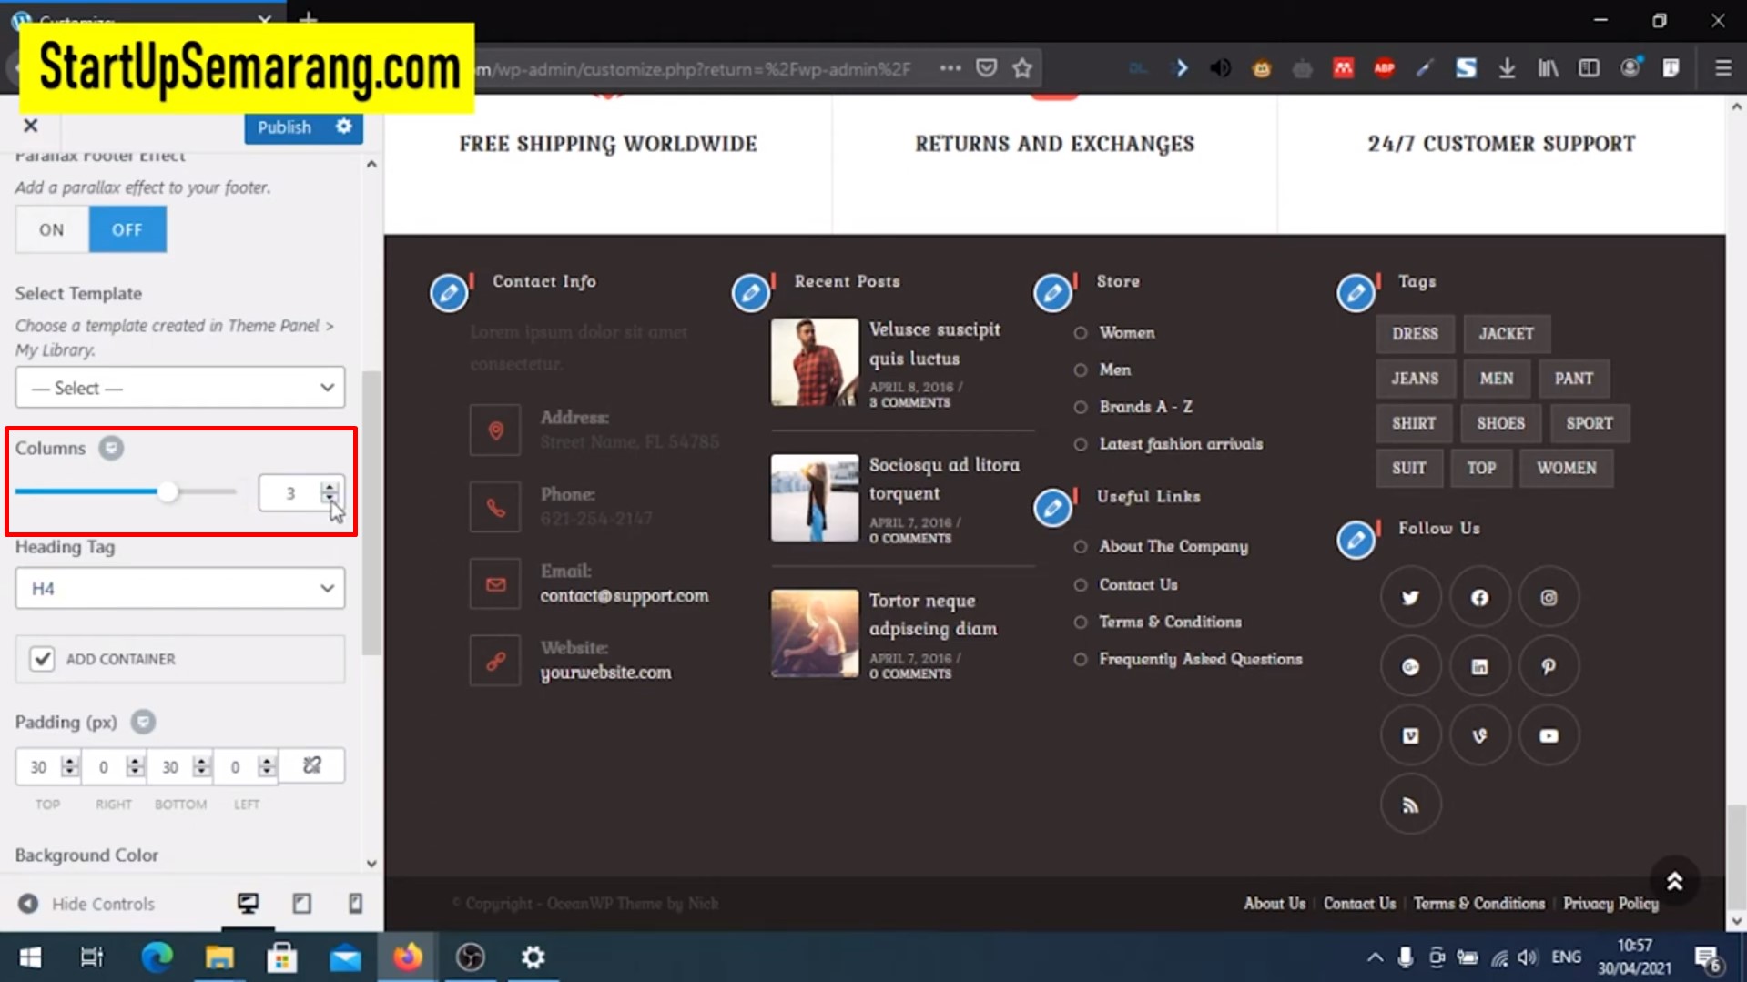The height and width of the screenshot is (982, 1747).
Task: Toggle the Add Container checkbox
Action: point(42,658)
